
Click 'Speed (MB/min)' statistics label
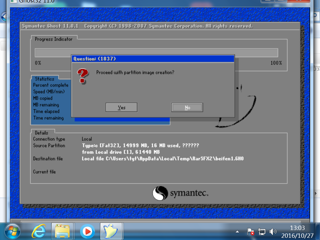[x=49, y=92]
